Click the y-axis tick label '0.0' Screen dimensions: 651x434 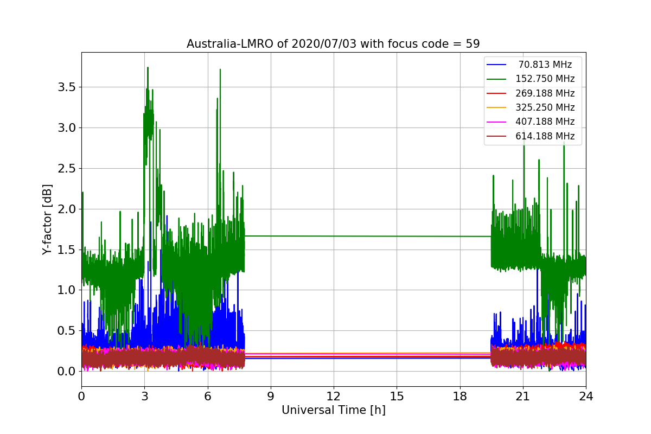(x=66, y=372)
